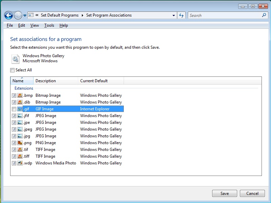Sort by the Name column header
The width and height of the screenshot is (271, 203).
coord(22,81)
